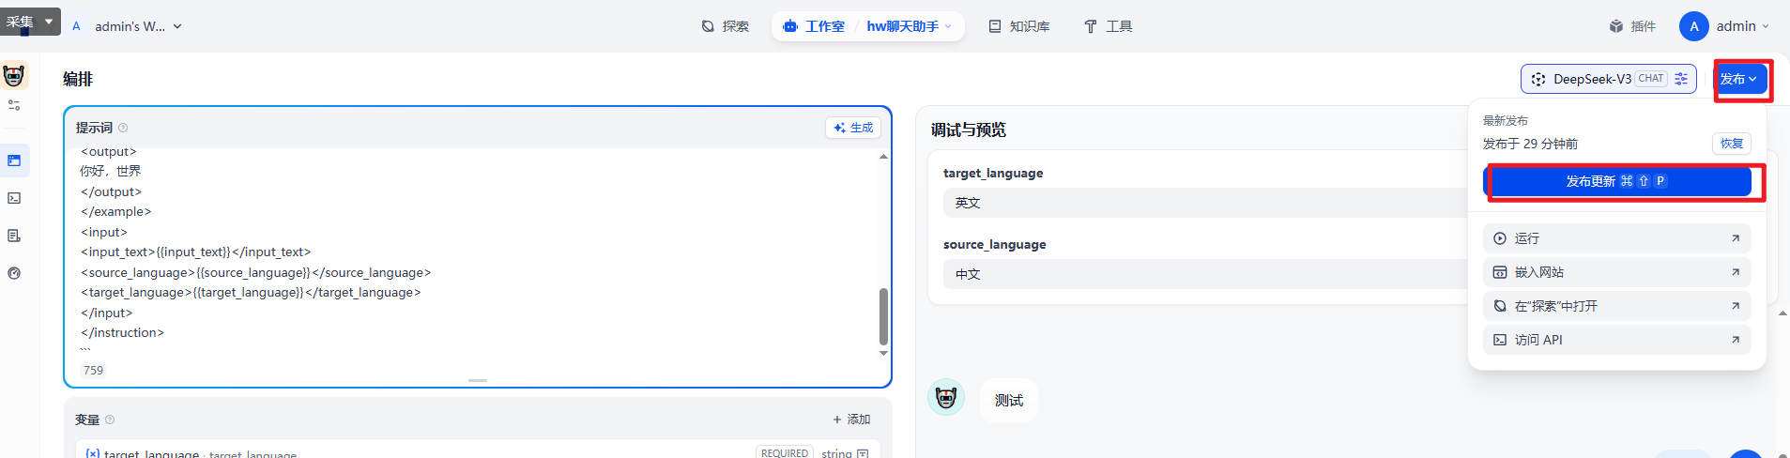Select 在"探索"中打开 menu entry
The height and width of the screenshot is (458, 1790).
[x=1617, y=306]
